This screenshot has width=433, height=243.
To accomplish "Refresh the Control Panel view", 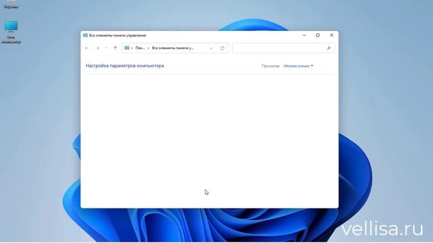I will (223, 48).
